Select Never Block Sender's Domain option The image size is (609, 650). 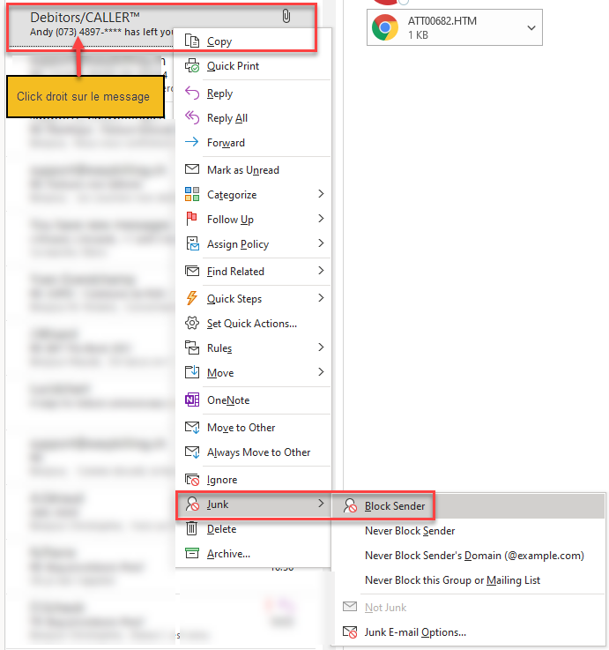(x=474, y=556)
